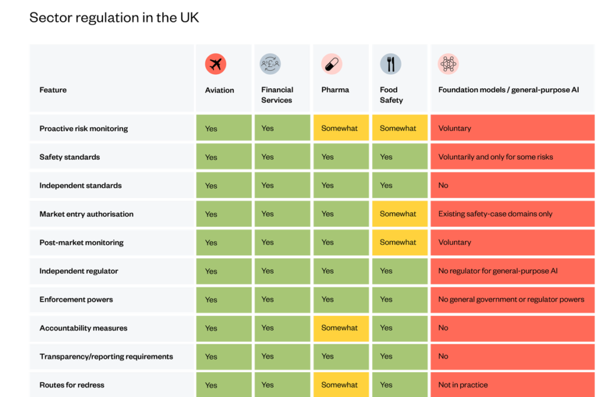
Task: Click the Food Safety cutlery icon
Action: click(391, 64)
